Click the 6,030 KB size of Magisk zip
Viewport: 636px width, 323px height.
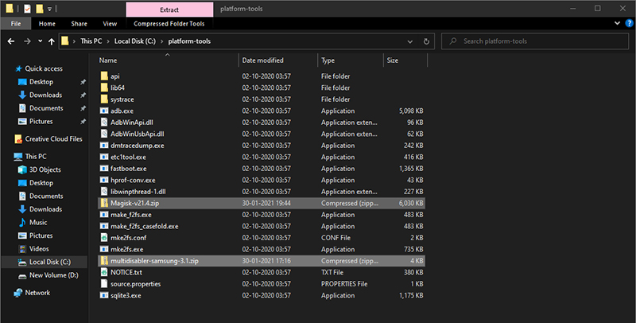pyautogui.click(x=411, y=204)
